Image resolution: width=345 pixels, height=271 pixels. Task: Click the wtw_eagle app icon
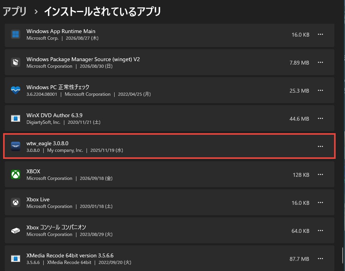coord(16,146)
